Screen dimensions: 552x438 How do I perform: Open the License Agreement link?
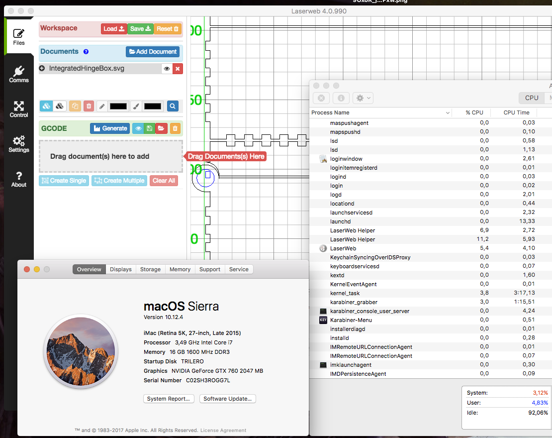[223, 430]
